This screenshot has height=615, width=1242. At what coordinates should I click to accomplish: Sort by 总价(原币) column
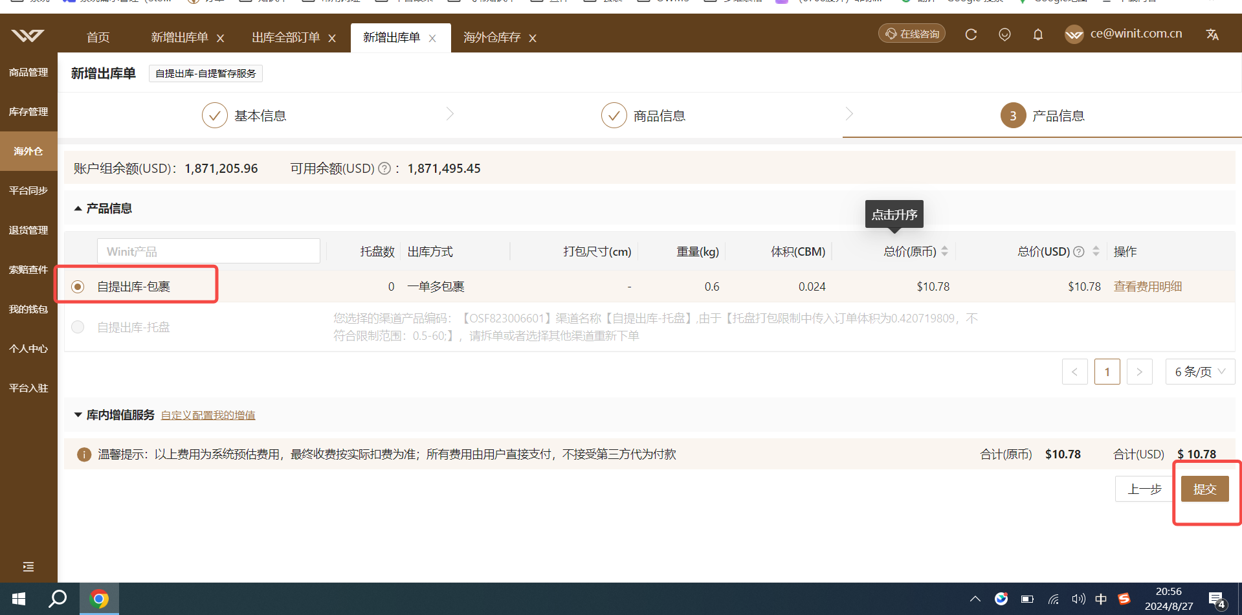(945, 251)
